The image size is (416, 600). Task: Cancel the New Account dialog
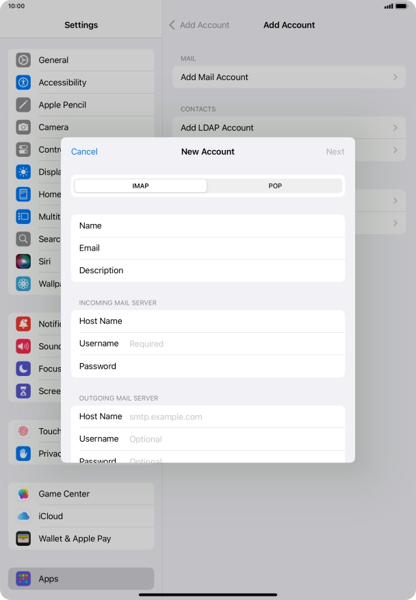click(x=84, y=151)
